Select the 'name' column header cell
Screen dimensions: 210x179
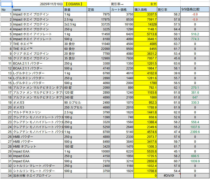click(38, 10)
